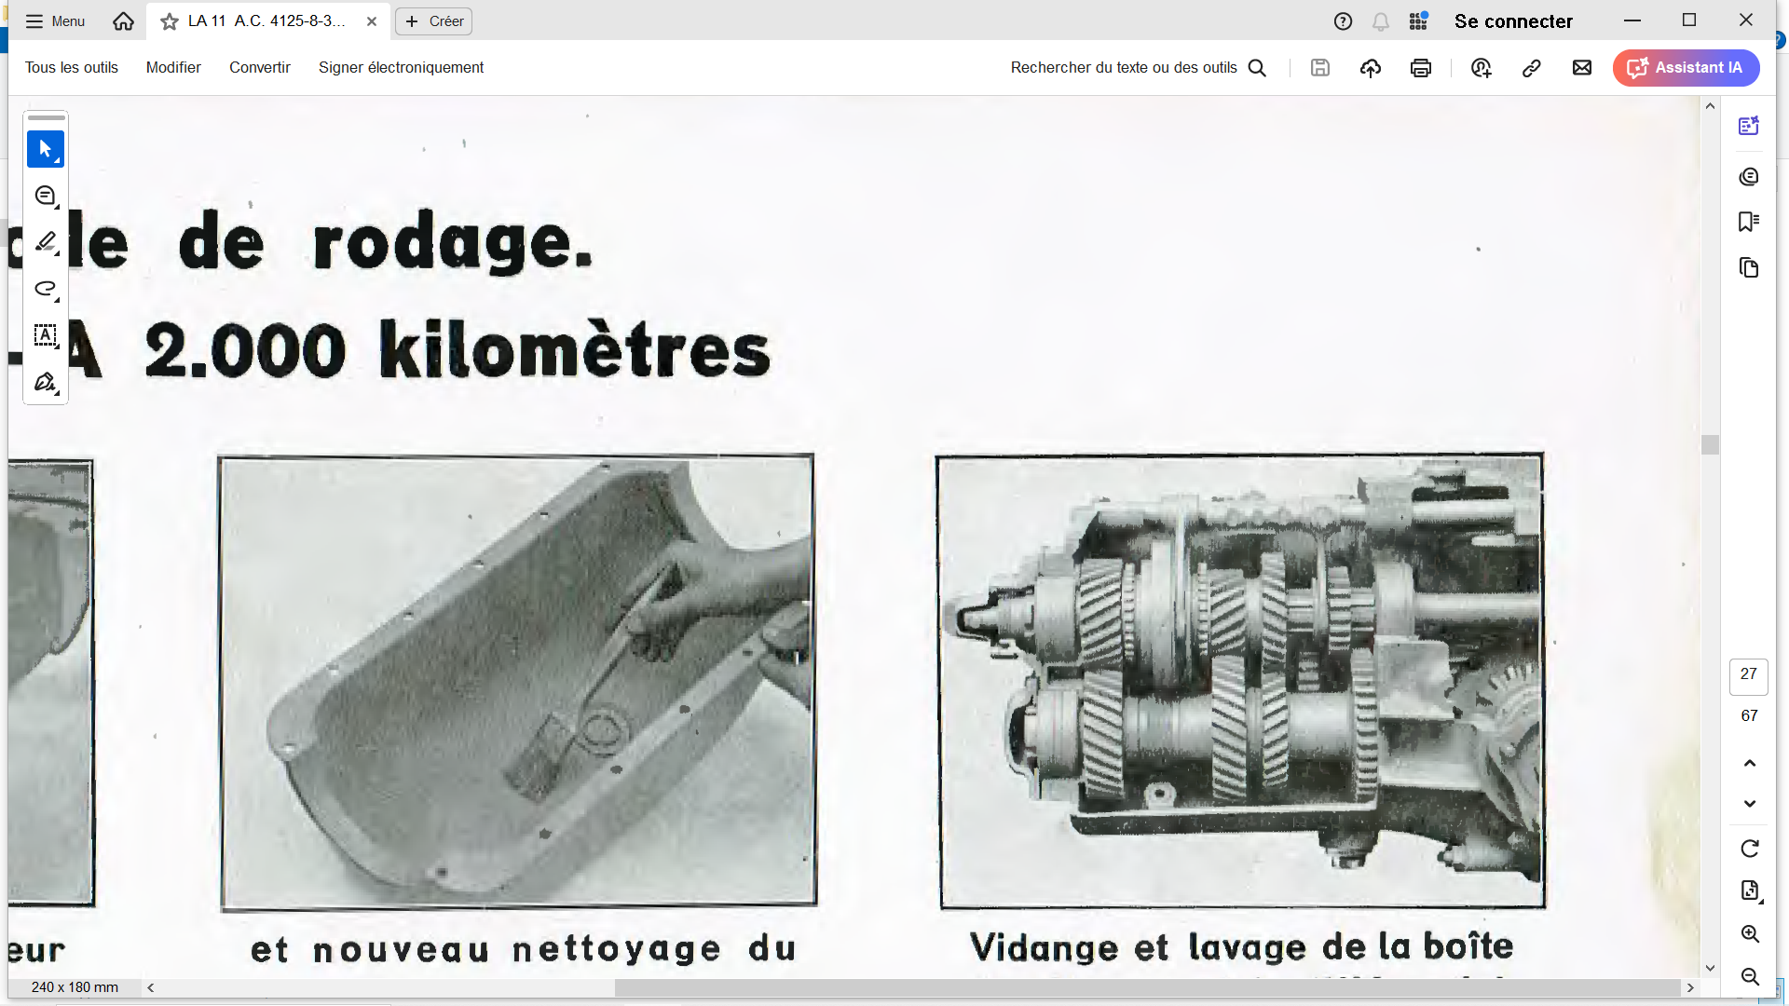Rotate the page with rotate icon
Screen dimensions: 1789x1006
point(1749,849)
